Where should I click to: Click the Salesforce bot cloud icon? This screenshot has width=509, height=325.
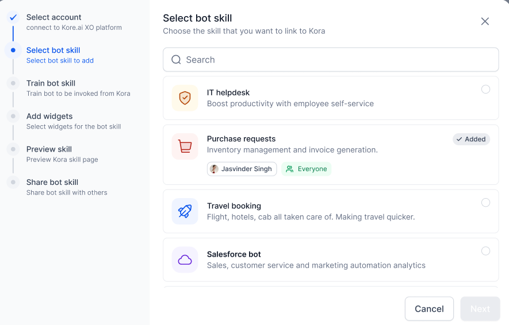coord(185,260)
